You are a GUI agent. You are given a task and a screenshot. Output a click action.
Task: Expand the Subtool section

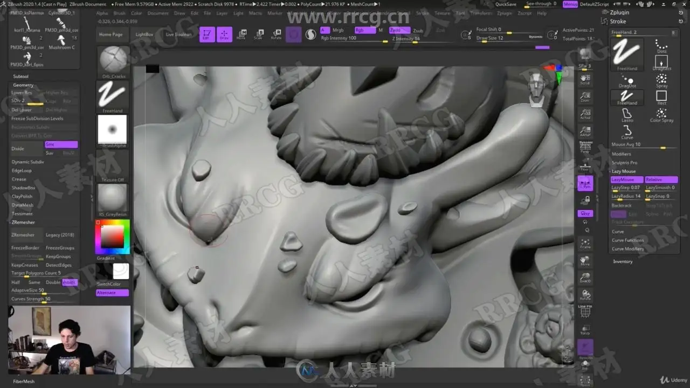[x=21, y=77]
